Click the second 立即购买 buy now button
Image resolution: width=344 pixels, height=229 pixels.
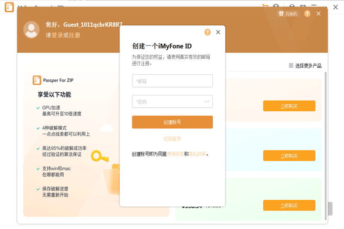coord(289,156)
